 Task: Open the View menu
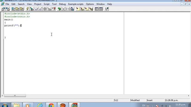(29, 4)
